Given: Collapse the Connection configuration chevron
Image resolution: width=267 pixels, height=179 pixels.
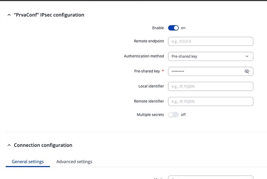Looking at the screenshot, I should pos(9,145).
